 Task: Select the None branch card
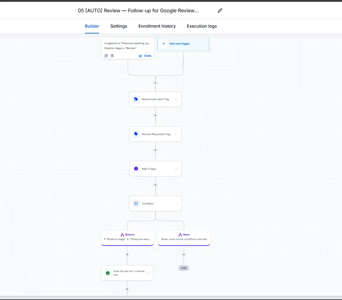click(x=184, y=238)
